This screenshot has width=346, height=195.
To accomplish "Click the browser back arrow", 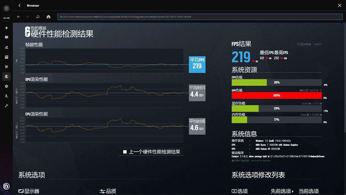I will point(18,17).
